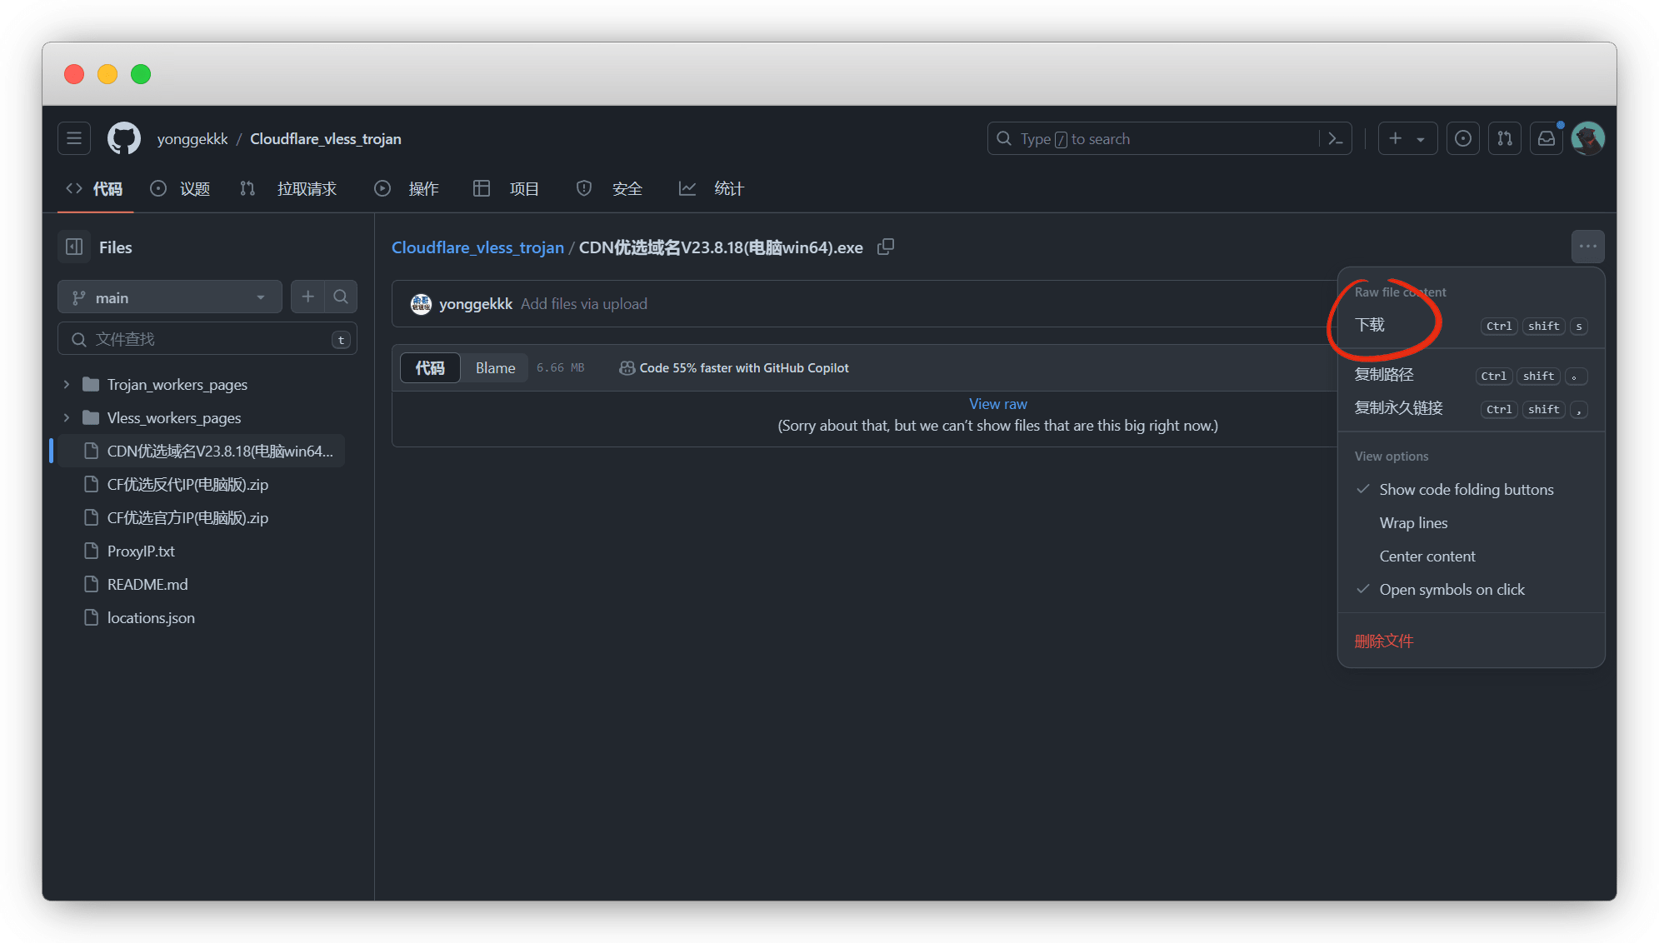Collapse the Files side panel icon
Image resolution: width=1659 pixels, height=943 pixels.
(x=74, y=247)
